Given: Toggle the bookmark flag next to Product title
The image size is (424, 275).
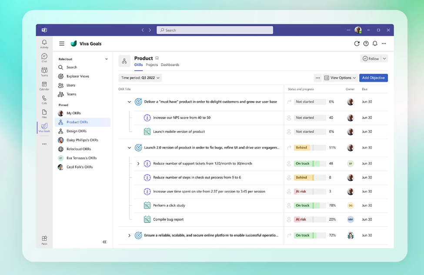Looking at the screenshot, I should (x=157, y=57).
